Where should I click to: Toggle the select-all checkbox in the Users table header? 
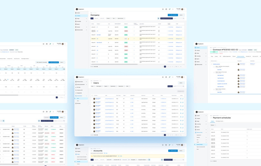(92, 95)
